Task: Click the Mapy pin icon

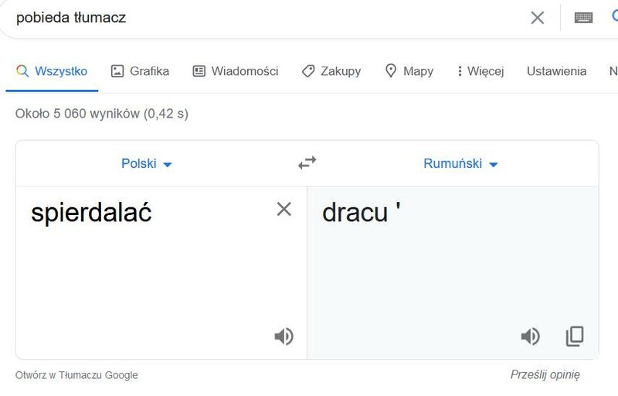Action: pos(390,71)
